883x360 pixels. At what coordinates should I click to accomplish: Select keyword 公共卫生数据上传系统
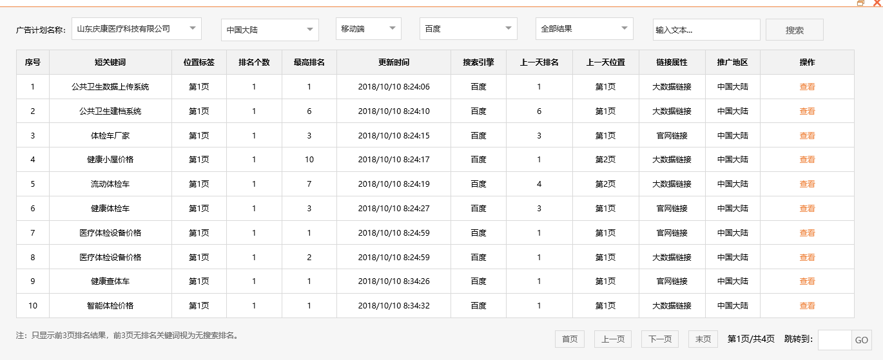tap(110, 87)
